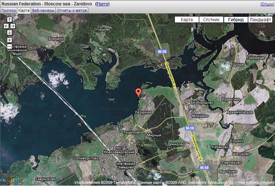Open Условия использования terms link
Viewport: 275px width, 186px height.
pos(252,182)
